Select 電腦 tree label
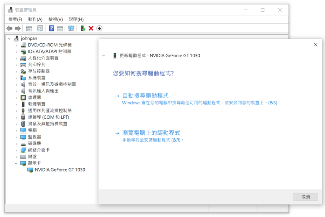 32,130
